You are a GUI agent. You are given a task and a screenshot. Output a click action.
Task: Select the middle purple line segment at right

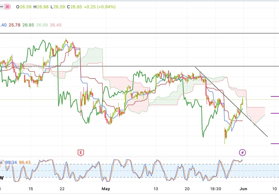point(275,113)
